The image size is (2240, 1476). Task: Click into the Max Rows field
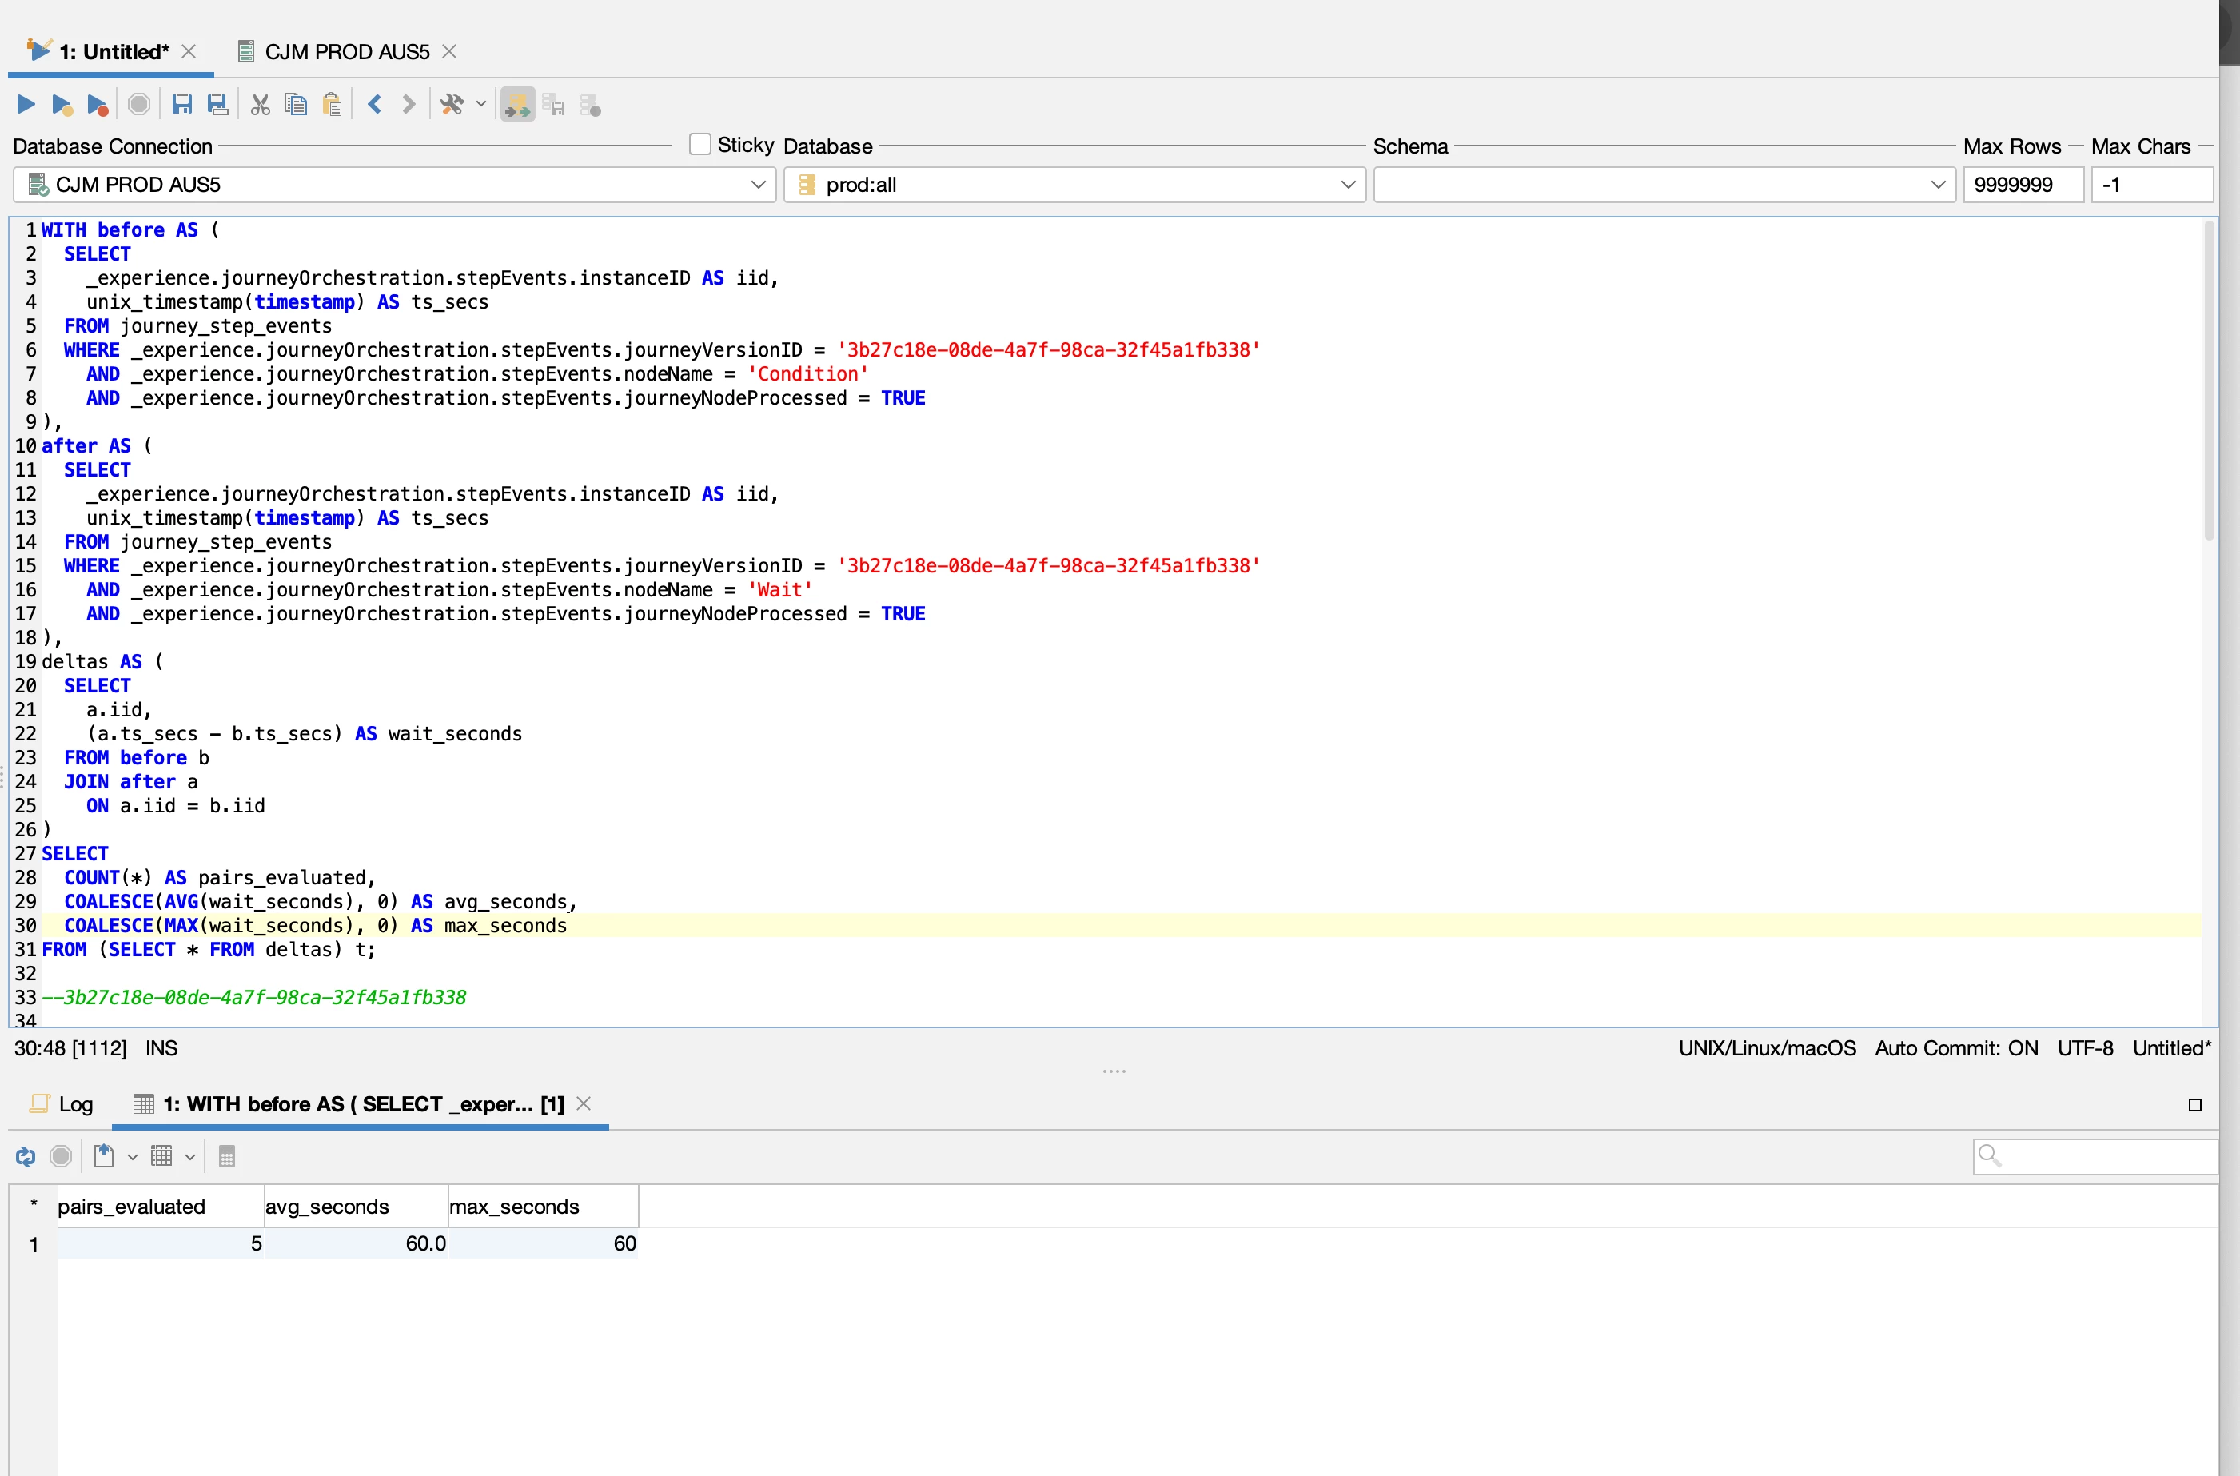(2021, 185)
